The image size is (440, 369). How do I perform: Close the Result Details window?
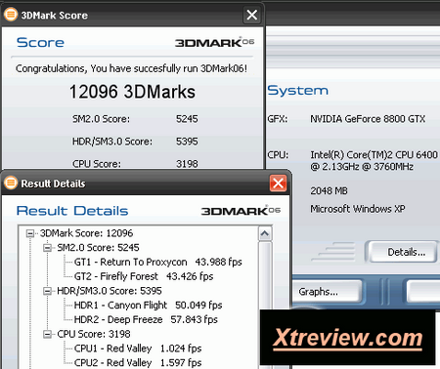click(278, 184)
